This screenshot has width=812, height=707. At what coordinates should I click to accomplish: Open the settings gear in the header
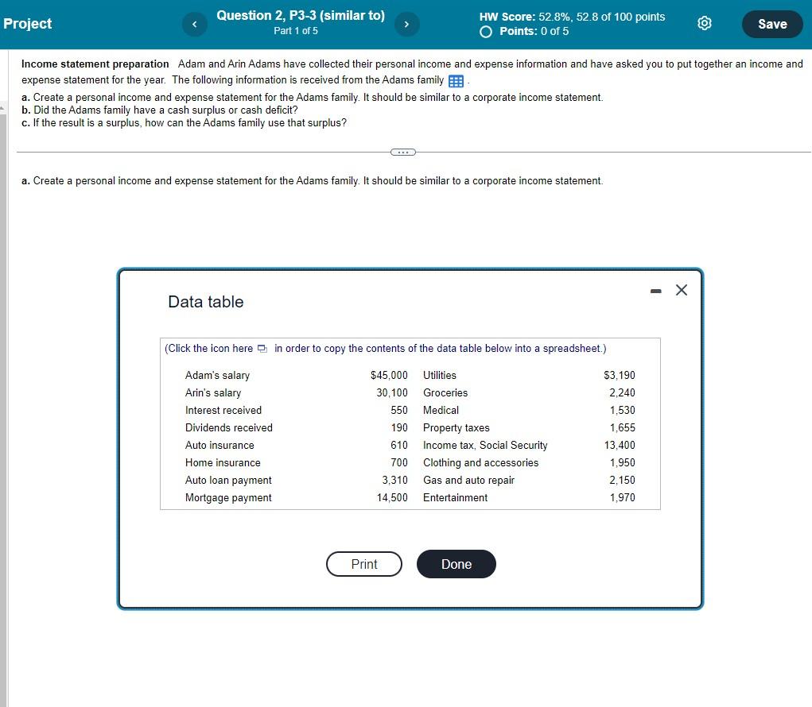click(704, 23)
